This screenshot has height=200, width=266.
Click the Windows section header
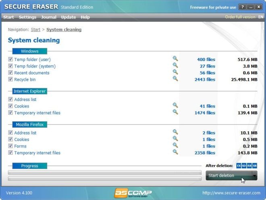pyautogui.click(x=30, y=51)
